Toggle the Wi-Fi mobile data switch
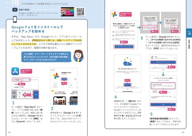The image size is (192, 136). (x=174, y=97)
